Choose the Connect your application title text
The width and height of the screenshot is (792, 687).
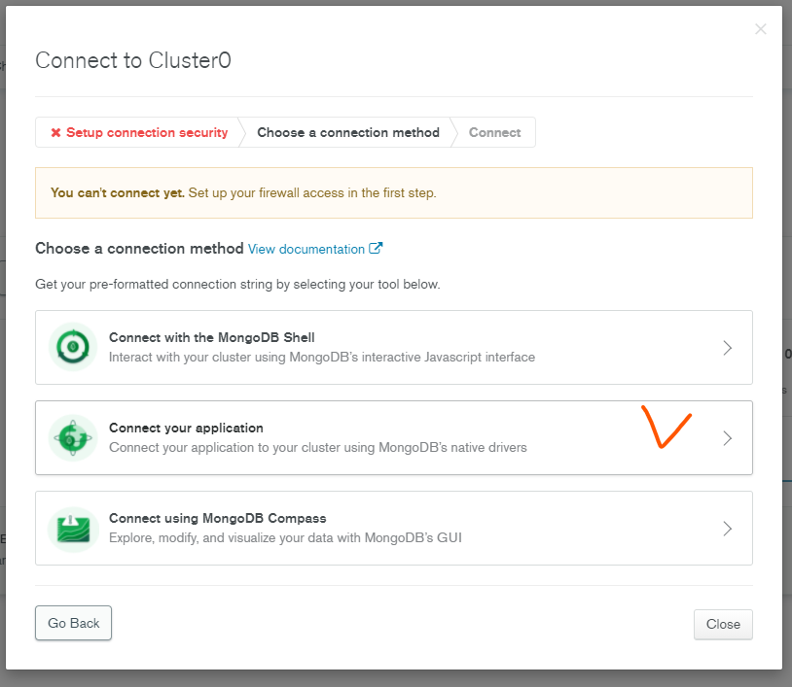click(x=186, y=429)
